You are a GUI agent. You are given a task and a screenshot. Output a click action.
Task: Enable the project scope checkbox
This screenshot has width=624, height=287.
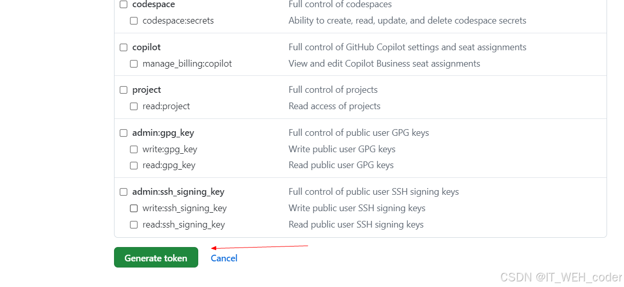point(123,90)
